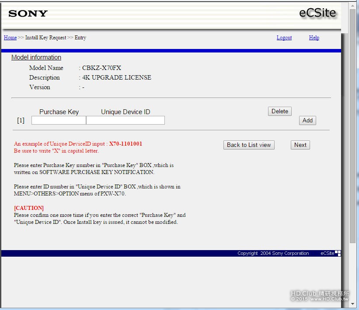359x310 pixels.
Task: Click the eCSite squares icon in footer
Action: coord(338,253)
